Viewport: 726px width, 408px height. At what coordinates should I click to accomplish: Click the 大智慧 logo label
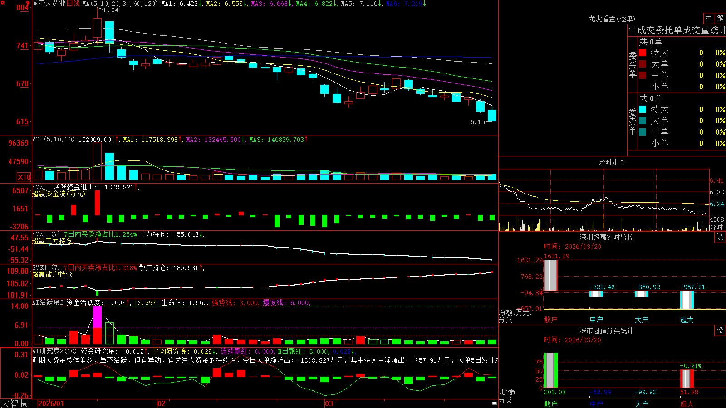14,403
